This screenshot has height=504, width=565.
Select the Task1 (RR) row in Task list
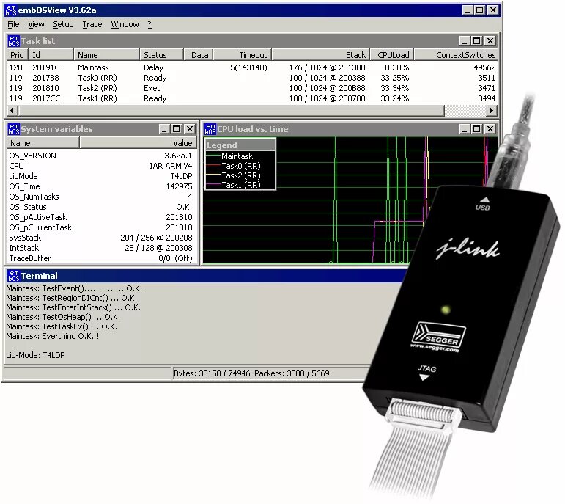(x=252, y=98)
